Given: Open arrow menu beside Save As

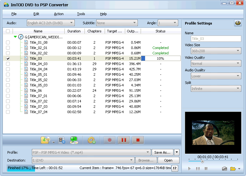Looking at the screenshot, I should point(177,152).
